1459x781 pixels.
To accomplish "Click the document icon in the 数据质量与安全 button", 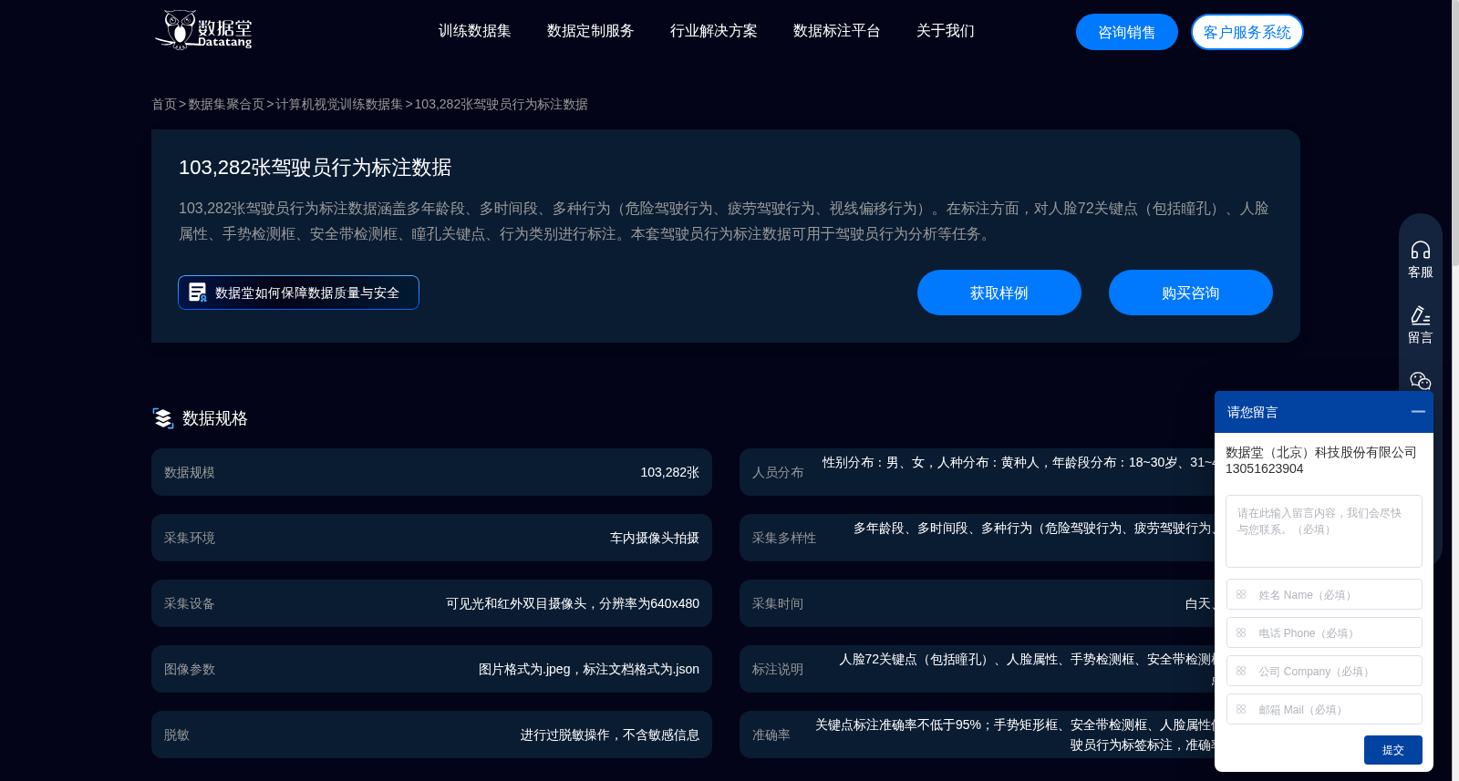I will pos(197,293).
